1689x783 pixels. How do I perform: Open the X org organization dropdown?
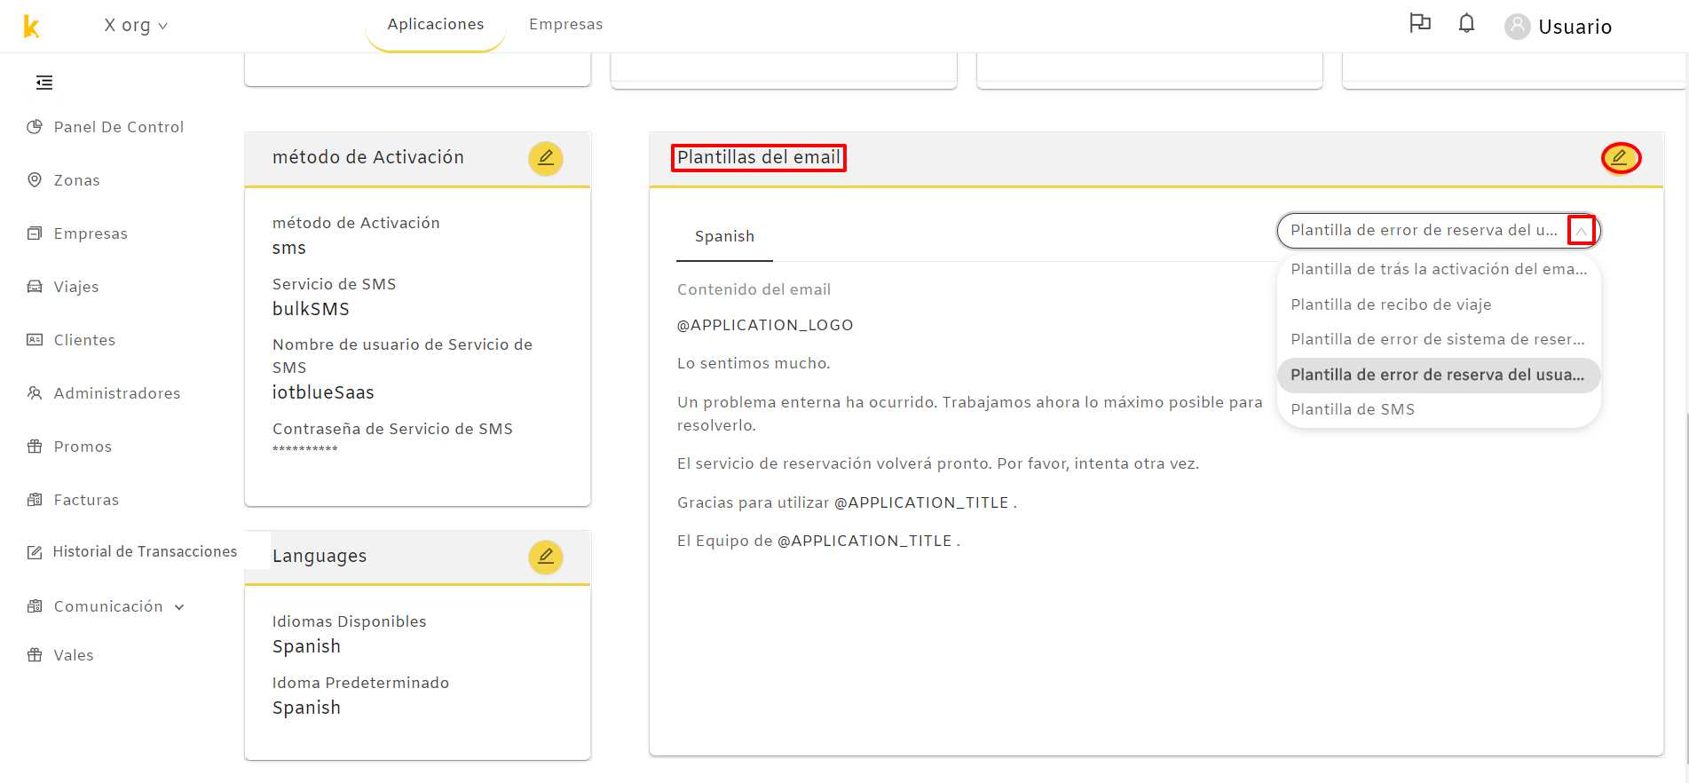click(x=136, y=26)
